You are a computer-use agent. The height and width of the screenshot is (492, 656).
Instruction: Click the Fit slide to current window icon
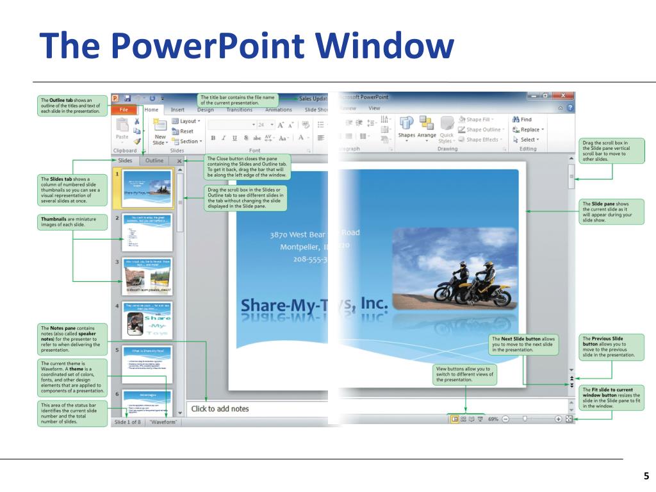(569, 419)
